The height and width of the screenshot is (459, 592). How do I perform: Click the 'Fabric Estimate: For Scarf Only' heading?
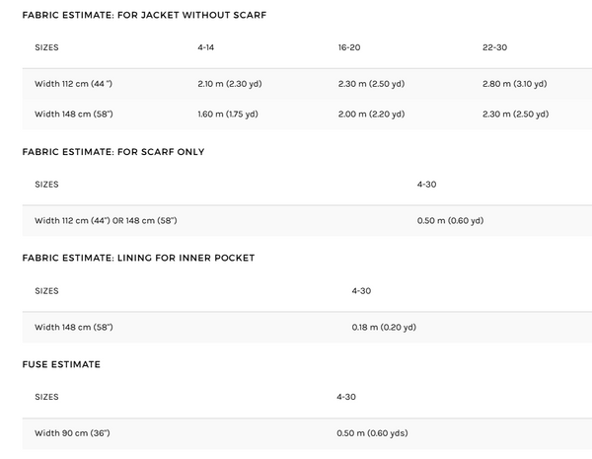click(x=113, y=152)
